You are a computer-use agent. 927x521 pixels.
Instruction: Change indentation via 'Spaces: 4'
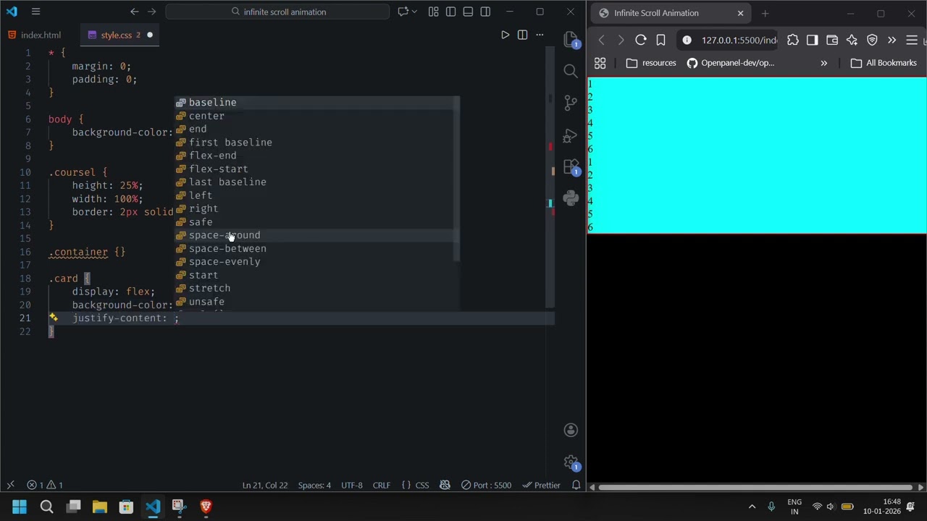click(x=314, y=485)
